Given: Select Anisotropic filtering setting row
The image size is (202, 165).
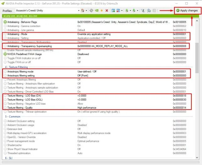Looking at the screenshot, I should point(97,75).
